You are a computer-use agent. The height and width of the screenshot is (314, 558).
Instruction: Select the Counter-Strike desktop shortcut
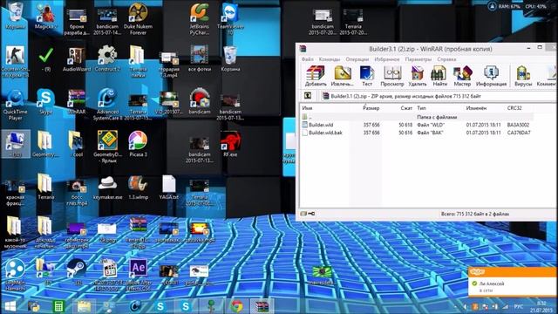[15, 61]
